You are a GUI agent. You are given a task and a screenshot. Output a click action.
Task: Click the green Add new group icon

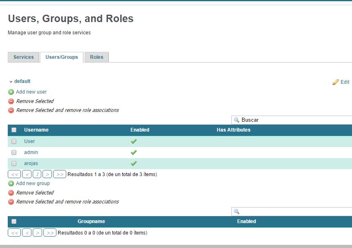click(x=11, y=183)
